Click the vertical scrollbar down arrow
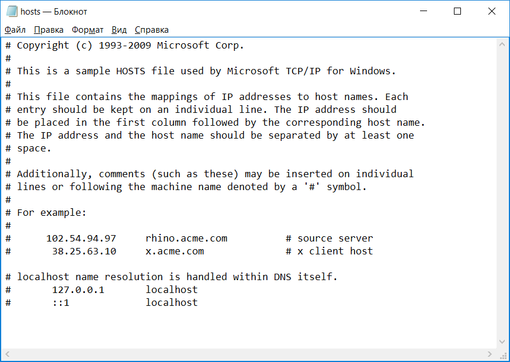The height and width of the screenshot is (362, 510). (x=502, y=342)
